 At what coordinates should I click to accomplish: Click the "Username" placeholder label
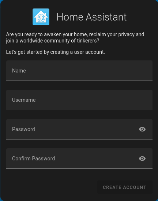point(24,100)
